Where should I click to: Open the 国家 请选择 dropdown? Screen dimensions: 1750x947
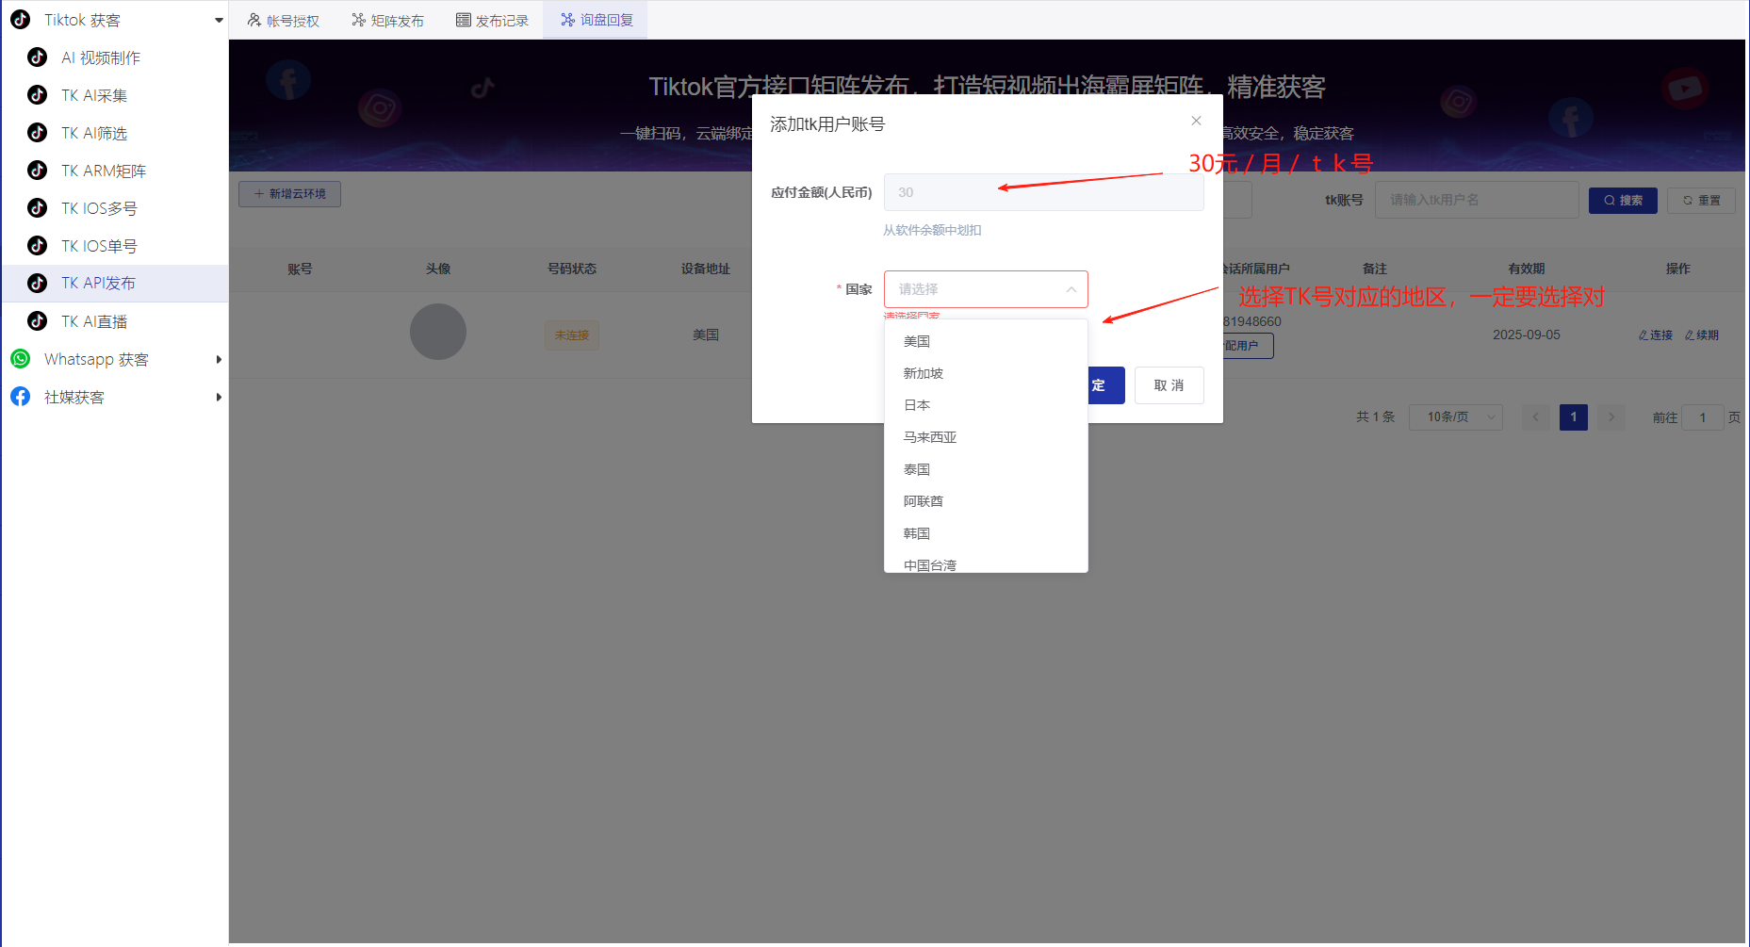986,289
